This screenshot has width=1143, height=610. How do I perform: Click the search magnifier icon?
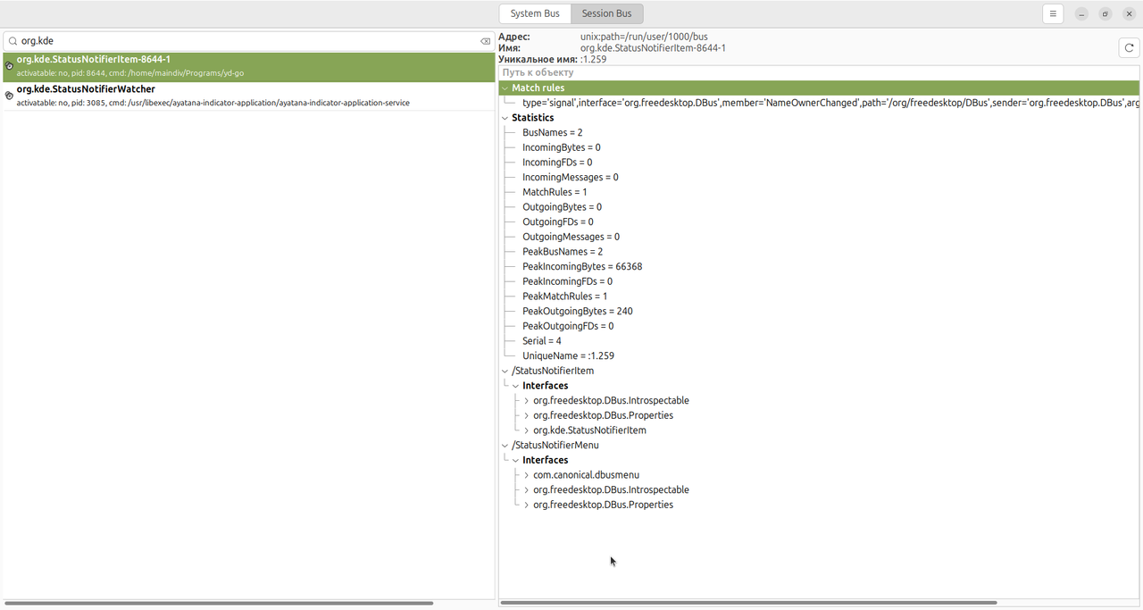click(13, 41)
